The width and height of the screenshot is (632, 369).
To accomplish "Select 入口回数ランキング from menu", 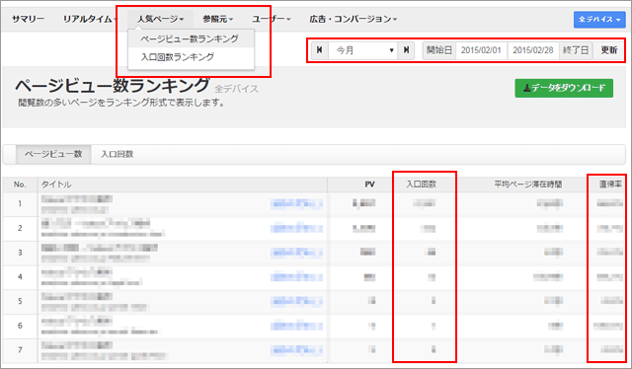I will tap(191, 57).
